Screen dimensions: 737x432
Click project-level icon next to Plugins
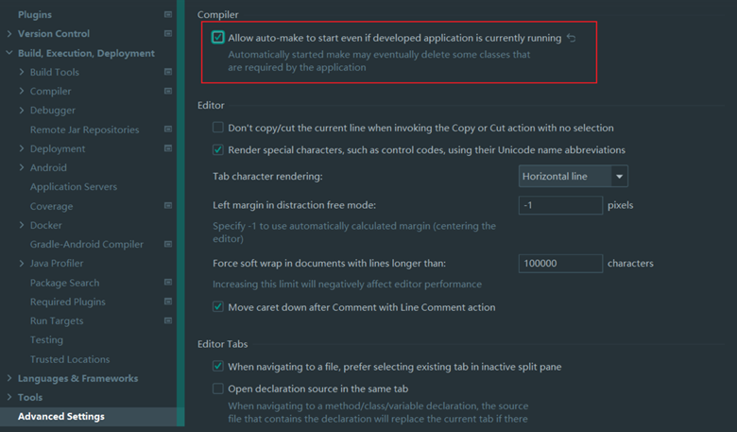click(x=168, y=15)
